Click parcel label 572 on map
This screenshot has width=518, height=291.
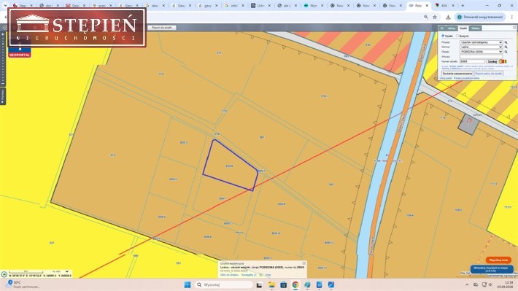[x=112, y=155]
